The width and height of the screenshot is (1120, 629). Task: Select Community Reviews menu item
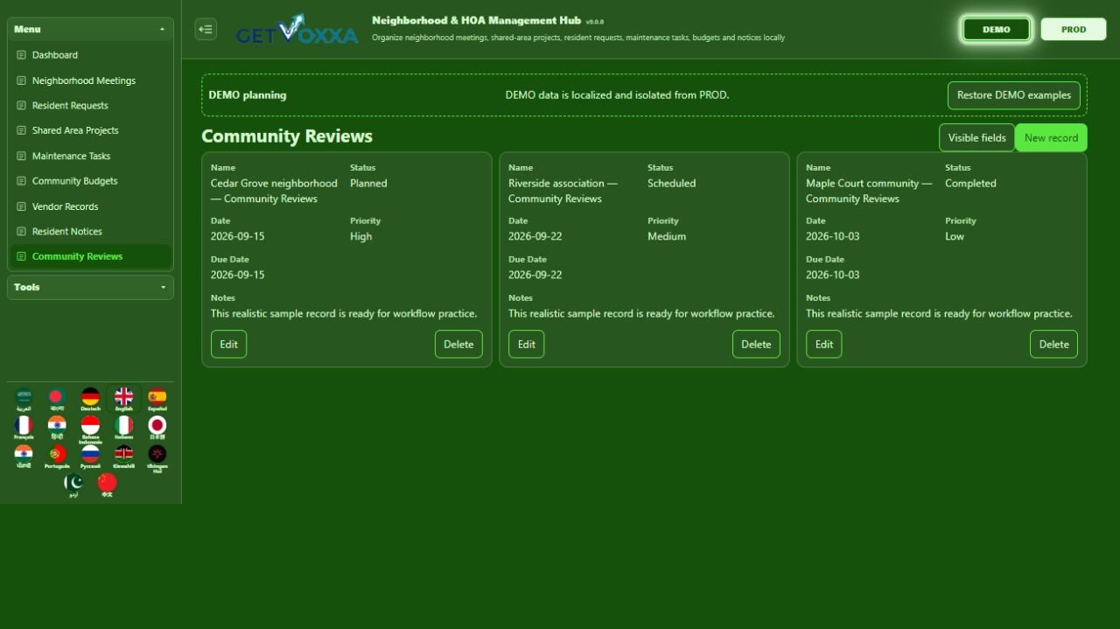[91, 256]
